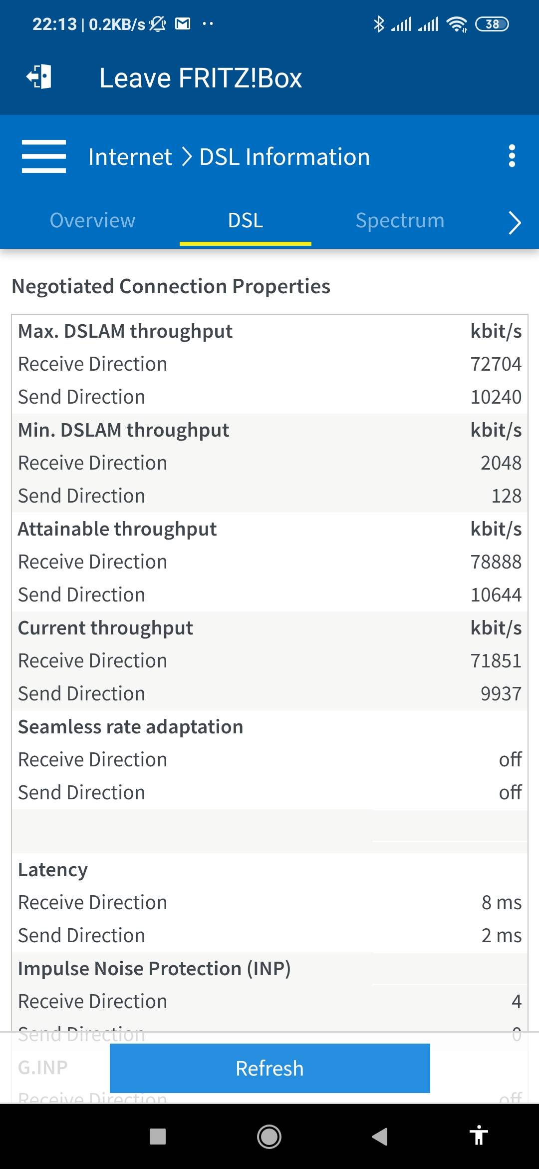Tap the battery indicator showing 38
This screenshot has height=1169, width=539.
click(492, 24)
